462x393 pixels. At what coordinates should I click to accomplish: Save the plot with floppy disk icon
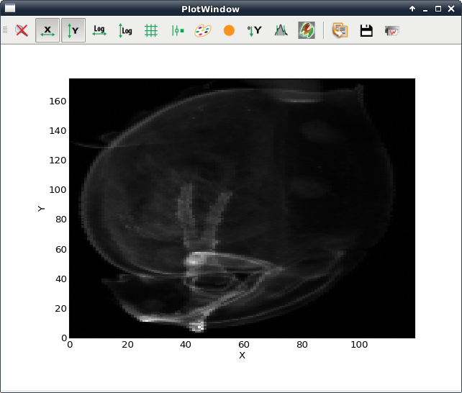[366, 30]
